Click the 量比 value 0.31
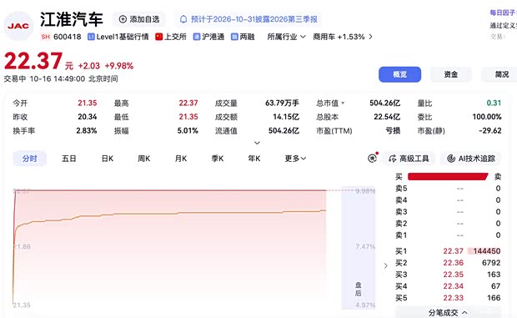 pyautogui.click(x=494, y=103)
